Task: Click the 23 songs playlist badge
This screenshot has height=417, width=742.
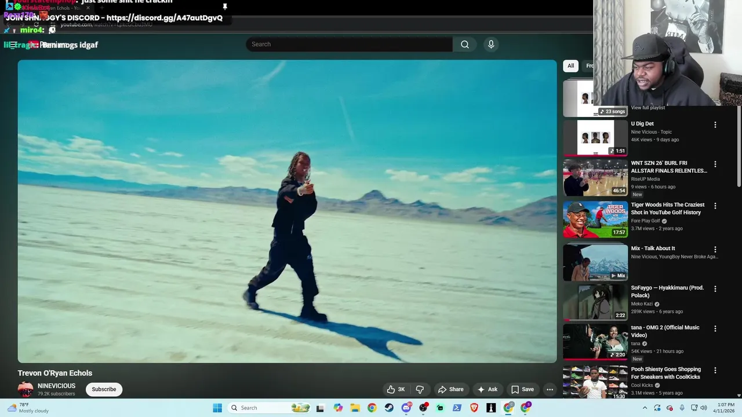Action: (x=613, y=111)
